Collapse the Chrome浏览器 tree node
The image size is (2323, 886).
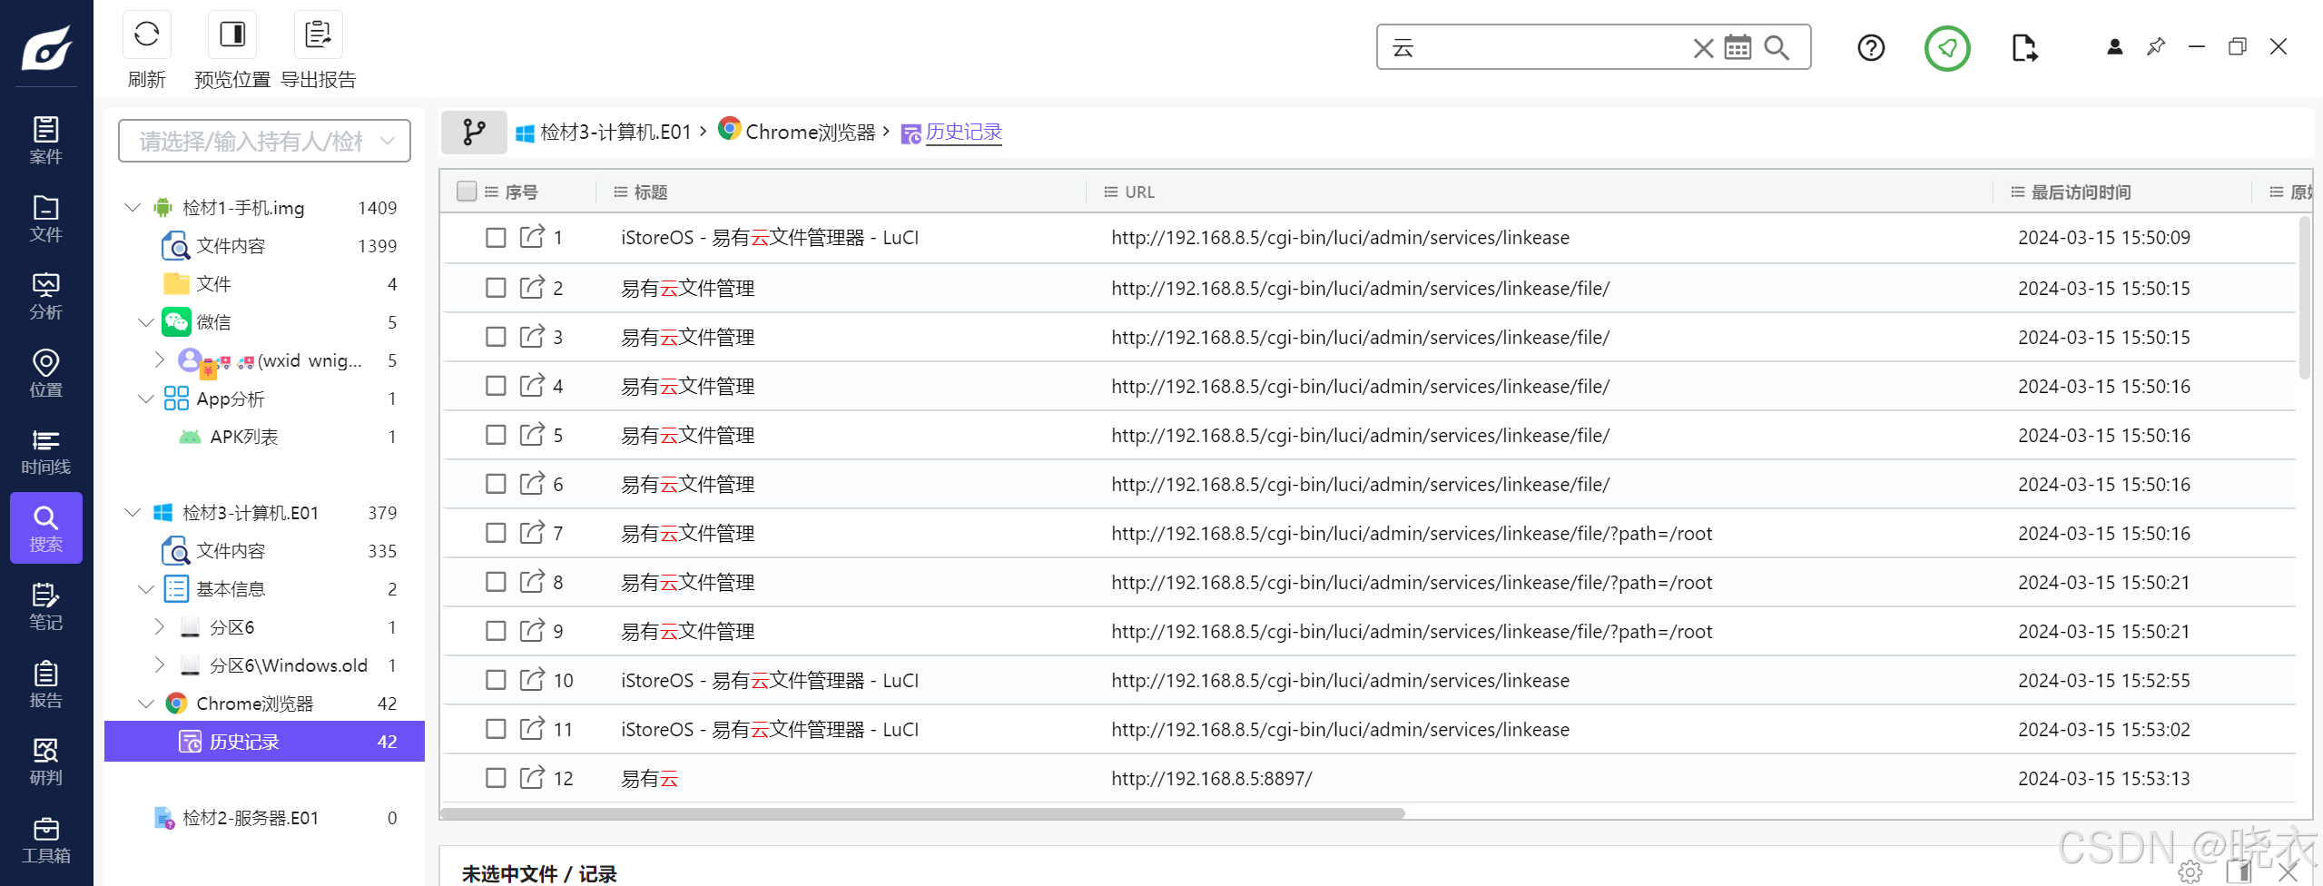(x=145, y=704)
